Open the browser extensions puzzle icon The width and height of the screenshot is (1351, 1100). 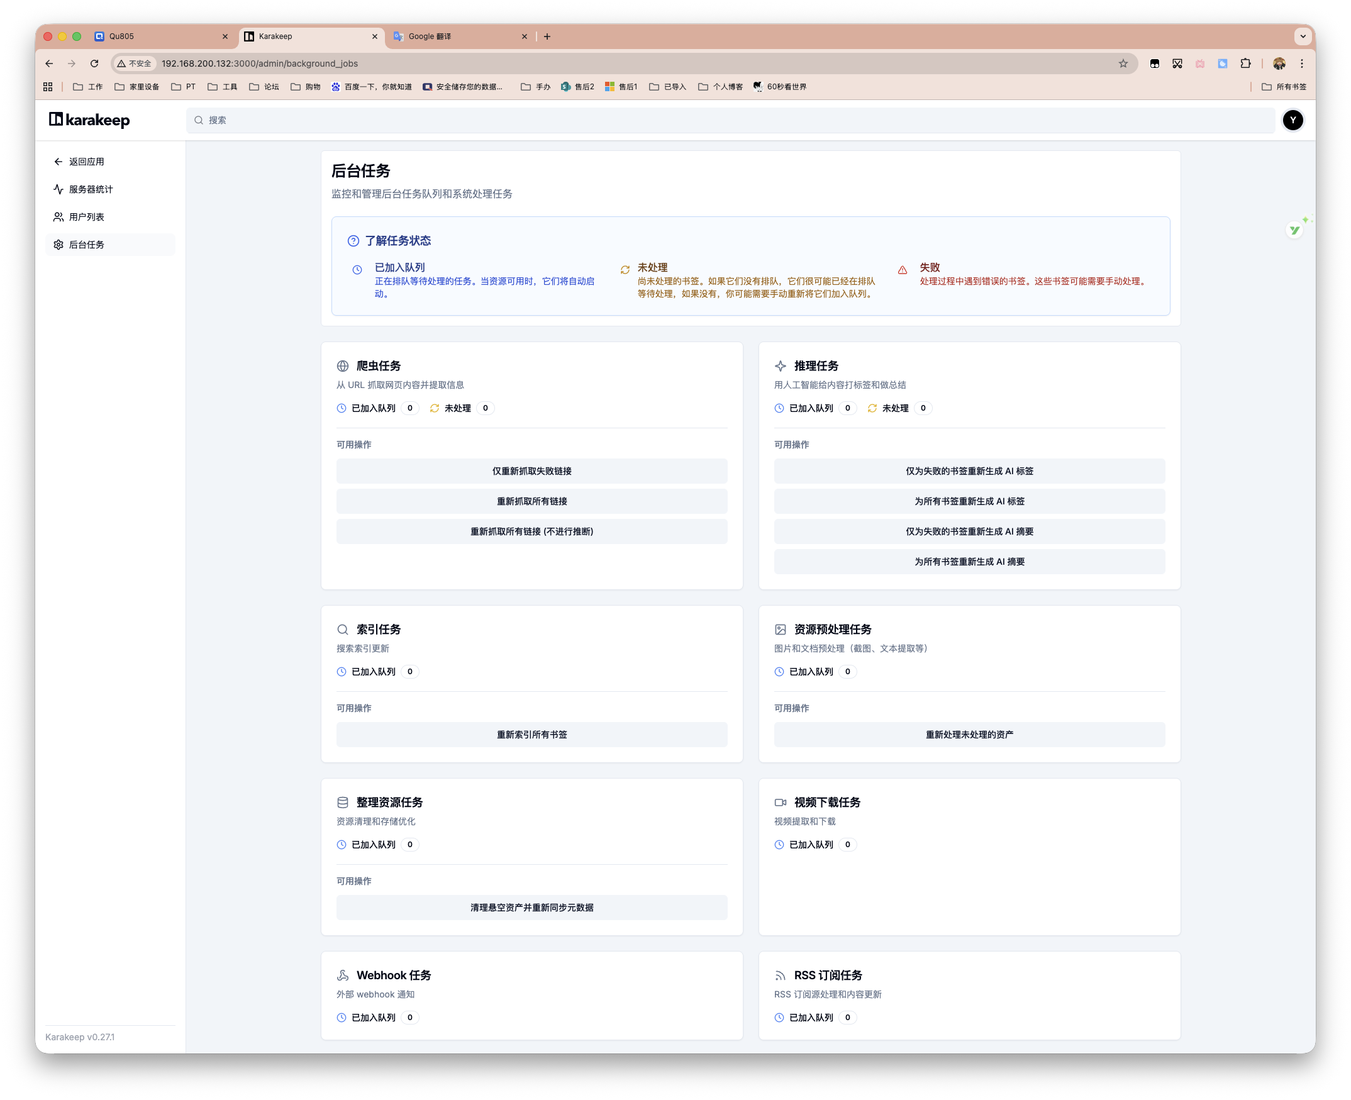[1245, 64]
